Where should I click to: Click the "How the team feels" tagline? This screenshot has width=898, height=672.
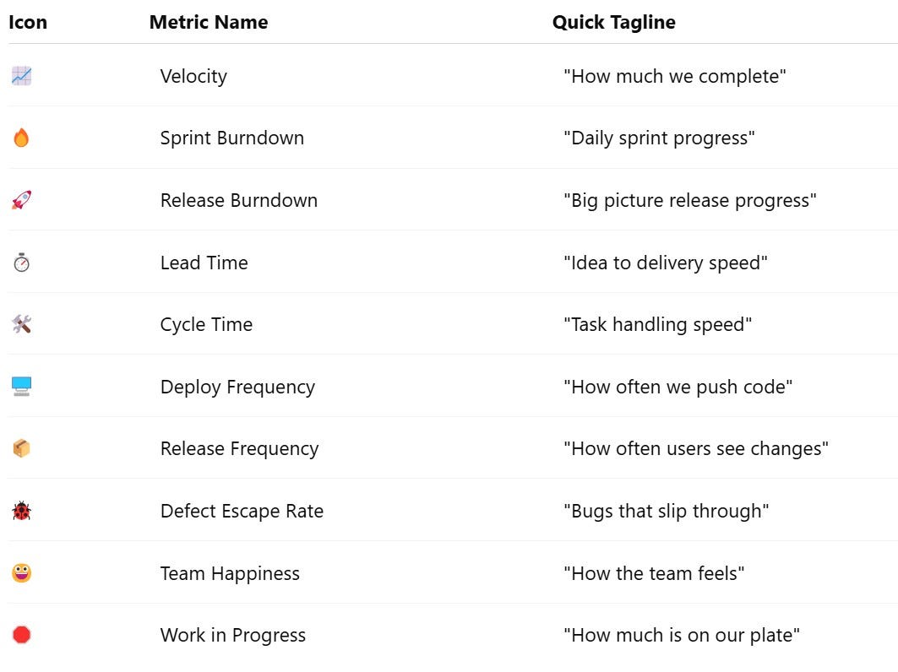pyautogui.click(x=654, y=573)
